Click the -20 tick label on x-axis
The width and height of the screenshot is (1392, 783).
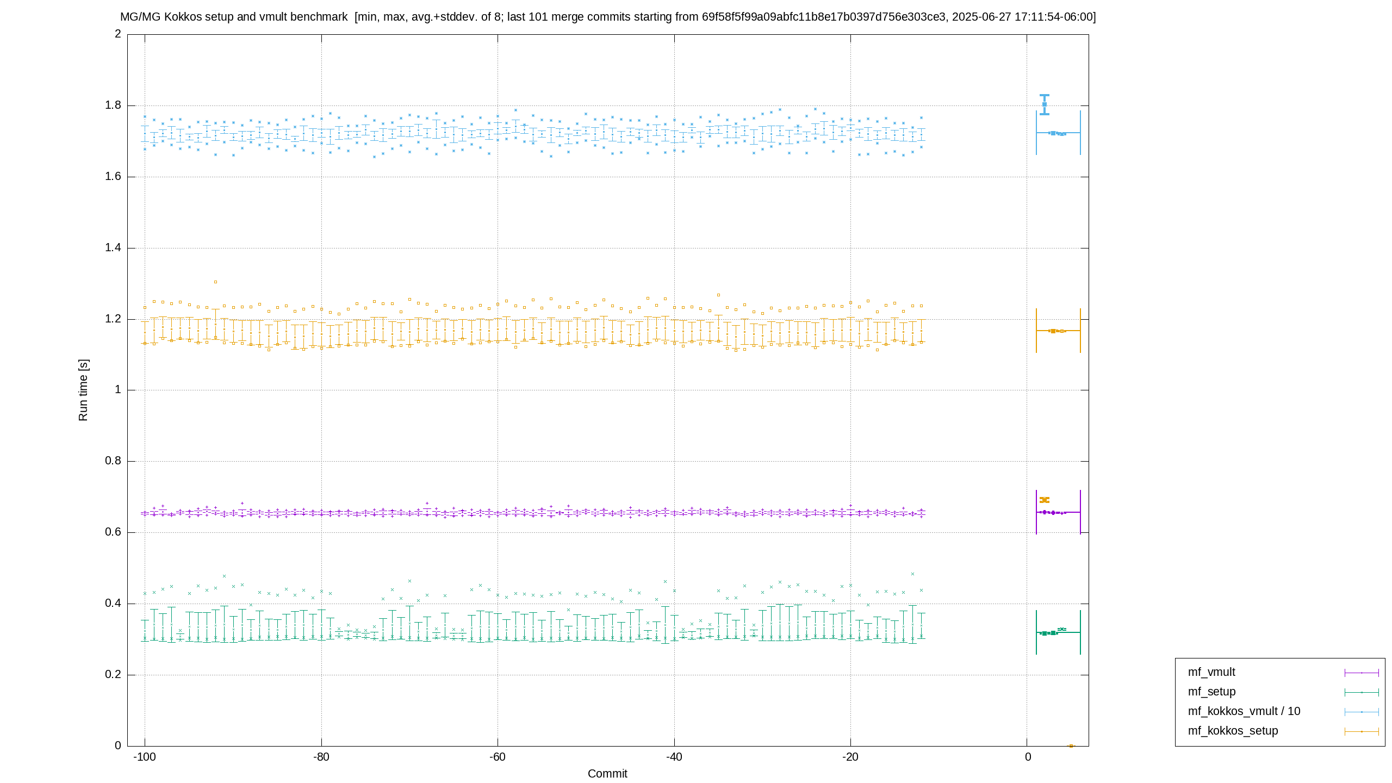[x=850, y=757]
